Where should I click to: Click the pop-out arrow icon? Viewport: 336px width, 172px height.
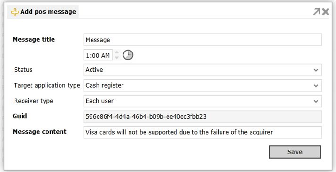click(x=316, y=12)
